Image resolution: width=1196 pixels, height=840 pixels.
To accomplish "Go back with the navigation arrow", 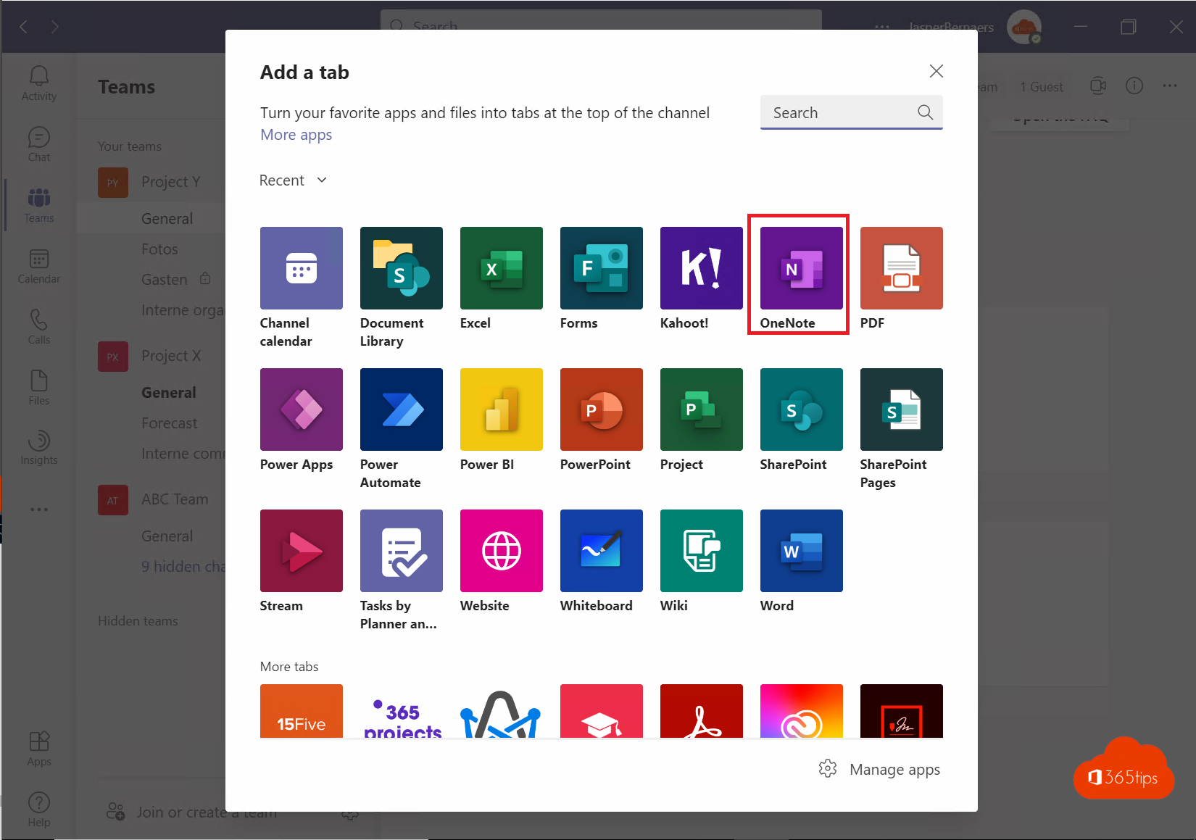I will click(x=24, y=27).
